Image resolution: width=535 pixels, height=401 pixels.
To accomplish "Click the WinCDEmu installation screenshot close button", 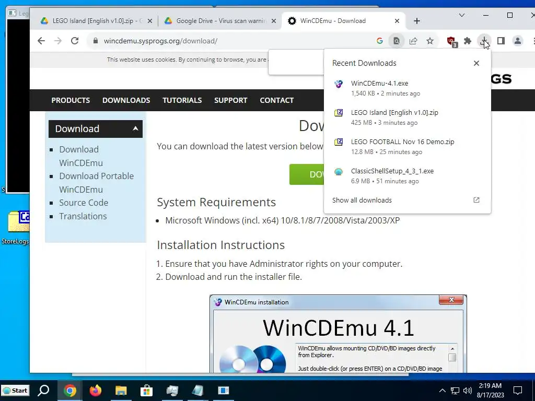I will tap(451, 300).
